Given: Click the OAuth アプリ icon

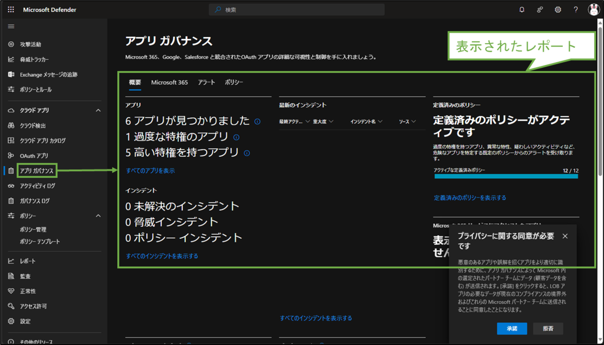Looking at the screenshot, I should point(11,156).
